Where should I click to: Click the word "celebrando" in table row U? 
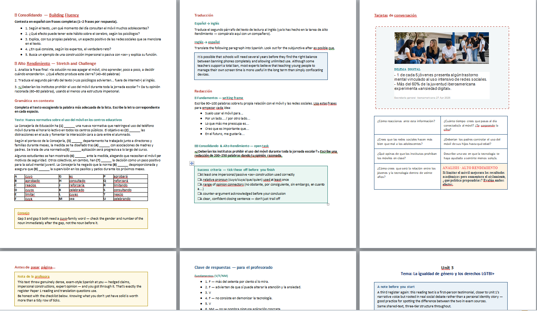click(x=122, y=199)
